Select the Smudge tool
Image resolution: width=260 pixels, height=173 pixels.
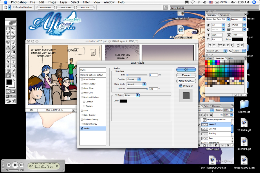point(8,56)
